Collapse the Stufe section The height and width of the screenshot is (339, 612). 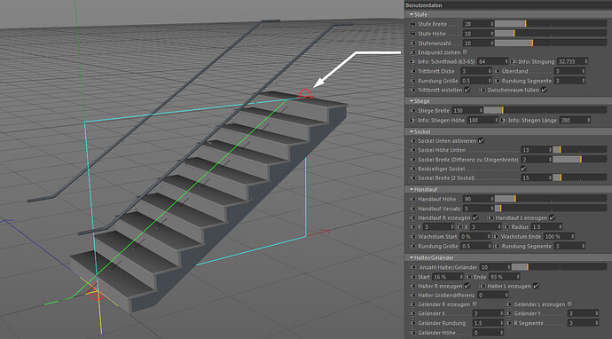412,14
